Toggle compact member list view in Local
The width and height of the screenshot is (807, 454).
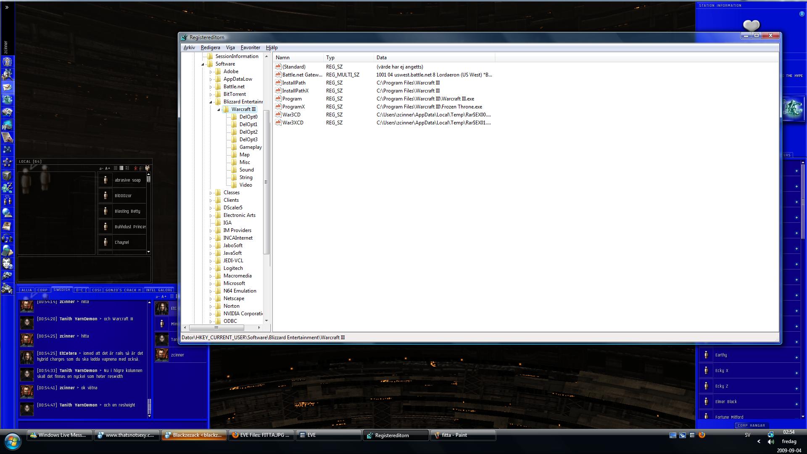click(x=115, y=168)
